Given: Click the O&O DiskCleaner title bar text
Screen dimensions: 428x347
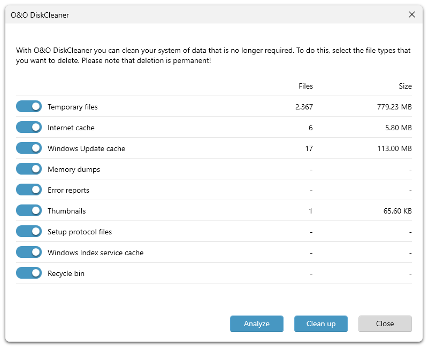Looking at the screenshot, I should click(40, 15).
